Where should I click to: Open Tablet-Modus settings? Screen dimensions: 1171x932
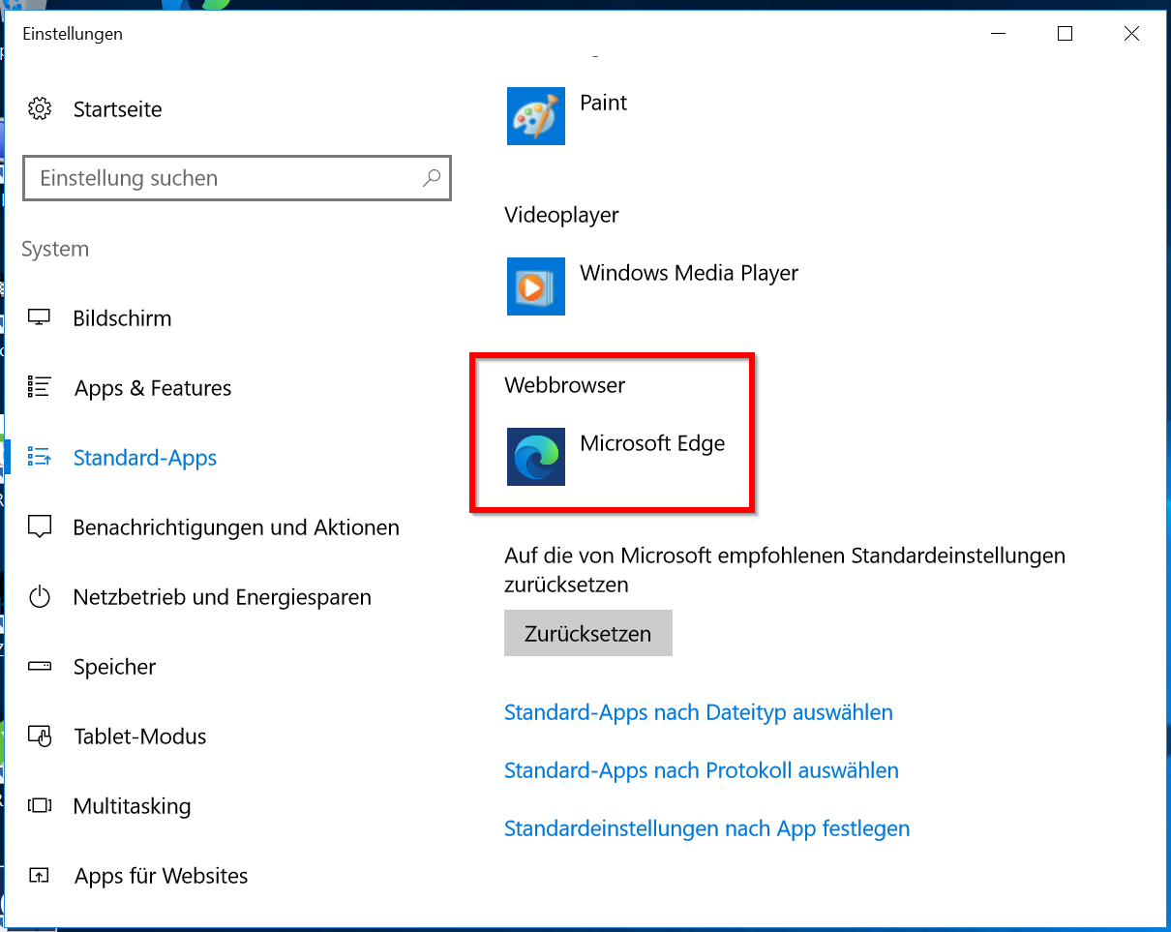140,737
